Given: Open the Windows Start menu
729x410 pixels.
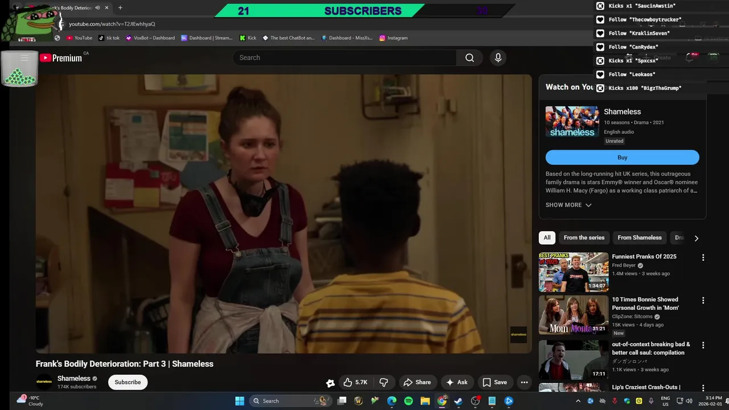Looking at the screenshot, I should (240, 401).
